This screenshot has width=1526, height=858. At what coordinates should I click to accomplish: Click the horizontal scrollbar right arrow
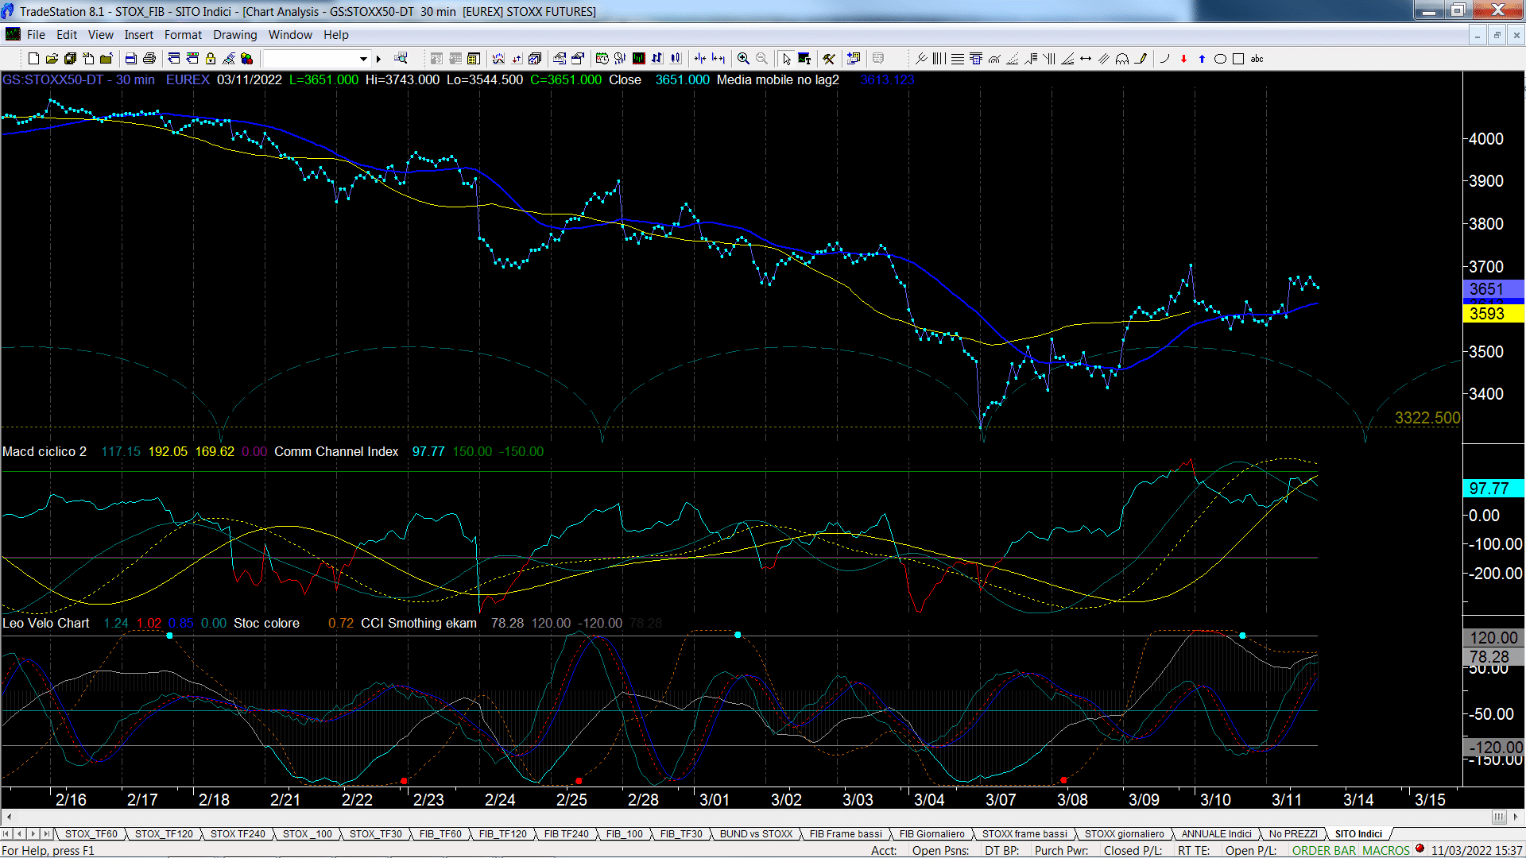point(1516,817)
